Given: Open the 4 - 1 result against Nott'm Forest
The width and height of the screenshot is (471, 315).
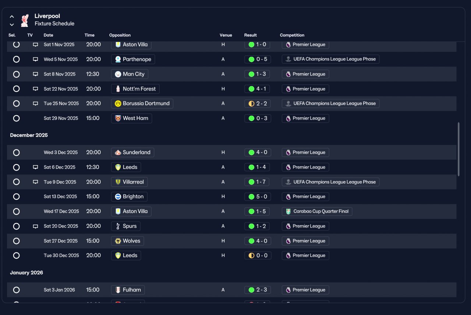Looking at the screenshot, I should 258,89.
